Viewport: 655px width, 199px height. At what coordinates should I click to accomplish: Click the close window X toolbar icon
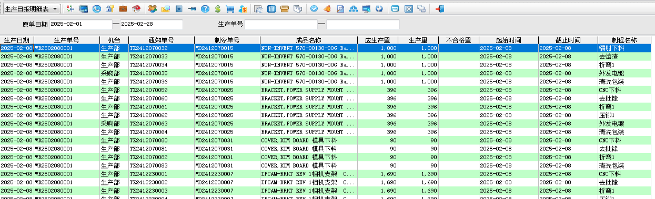(408, 9)
